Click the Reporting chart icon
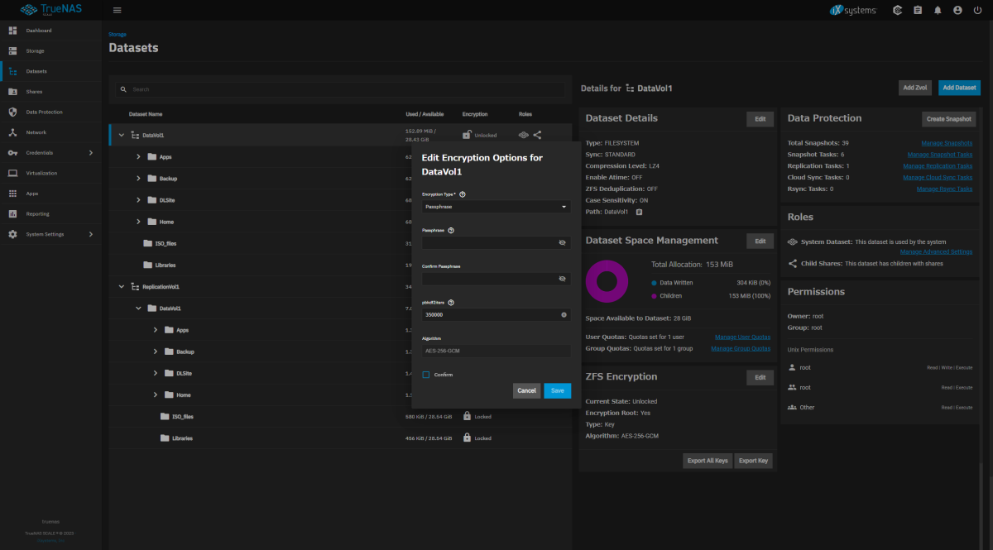Viewport: 993px width, 550px height. [x=12, y=213]
